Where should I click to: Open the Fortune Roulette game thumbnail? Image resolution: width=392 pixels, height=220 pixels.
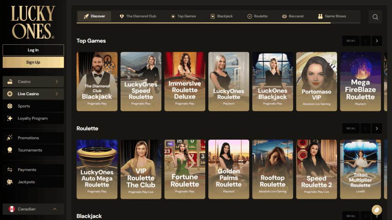185,169
